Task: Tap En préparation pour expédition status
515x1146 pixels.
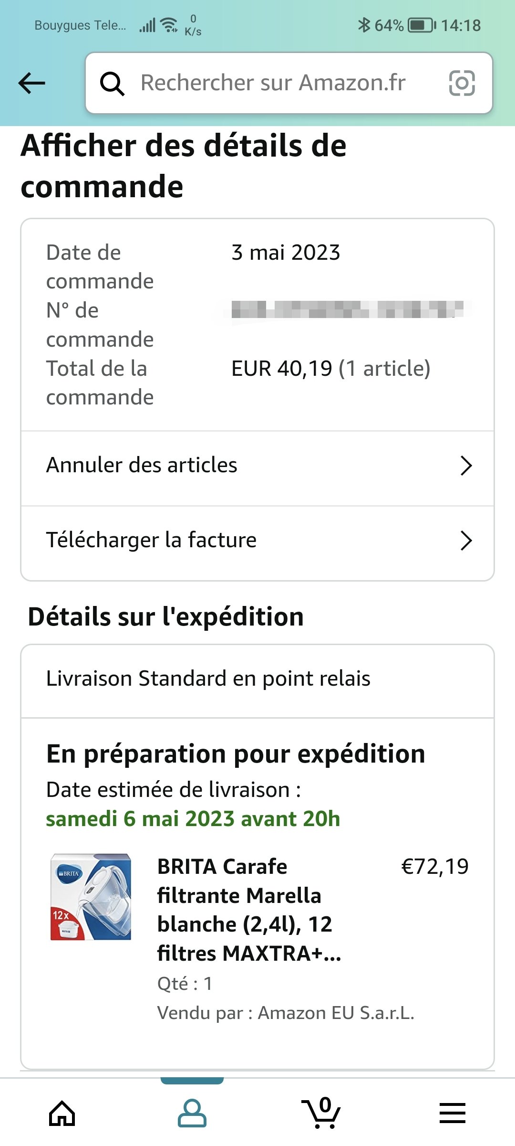Action: click(x=236, y=754)
